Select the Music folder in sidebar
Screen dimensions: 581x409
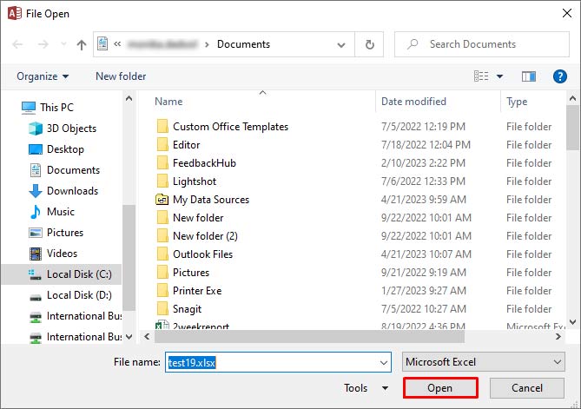60,212
